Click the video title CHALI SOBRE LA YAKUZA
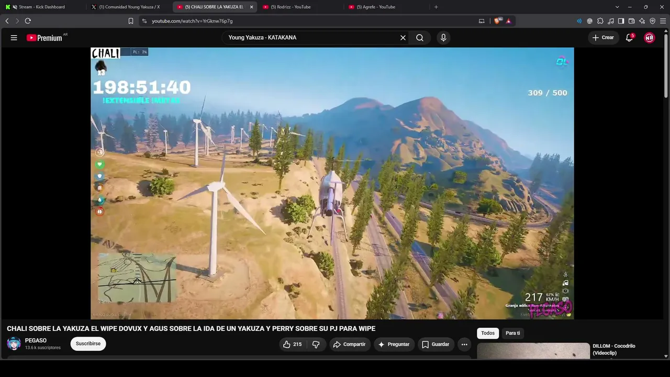 [x=191, y=329]
